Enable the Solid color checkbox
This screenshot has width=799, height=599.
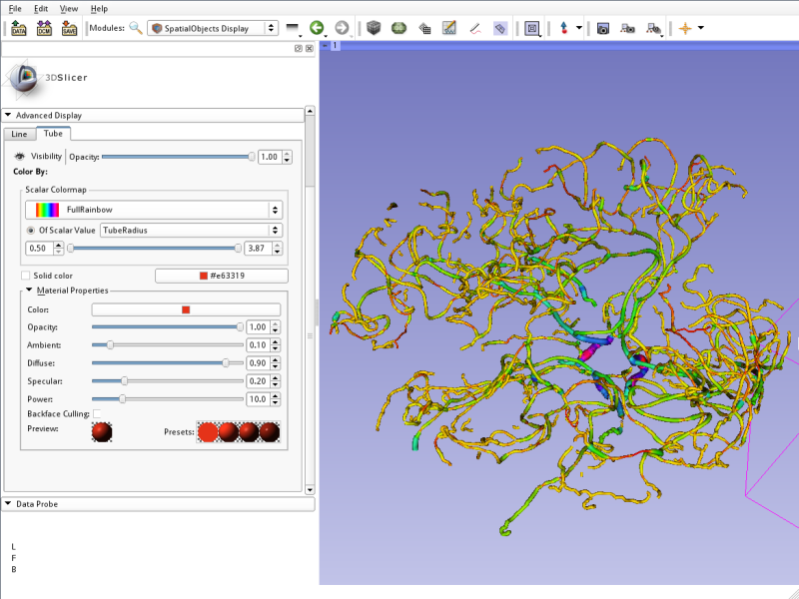pos(26,276)
